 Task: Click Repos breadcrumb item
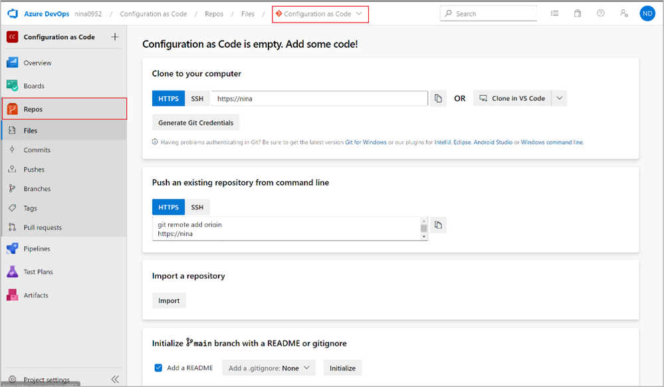point(214,13)
